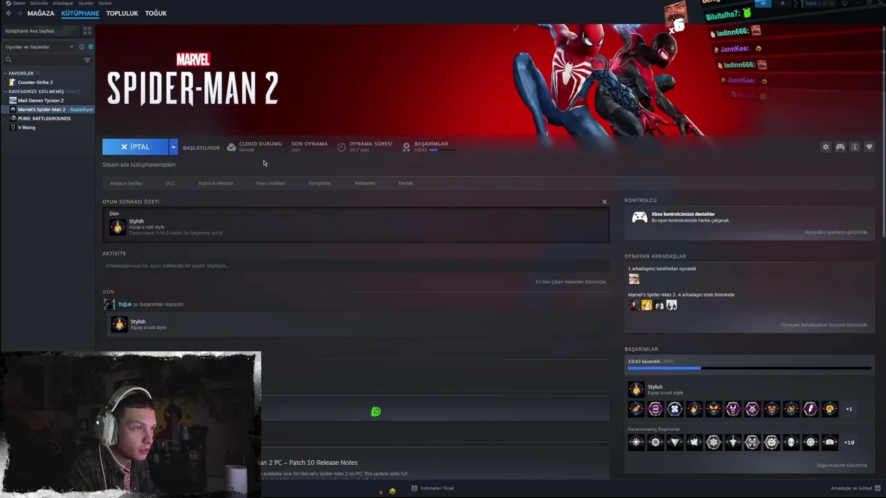
Task: Open the advanced filter options icon
Action: (x=87, y=60)
